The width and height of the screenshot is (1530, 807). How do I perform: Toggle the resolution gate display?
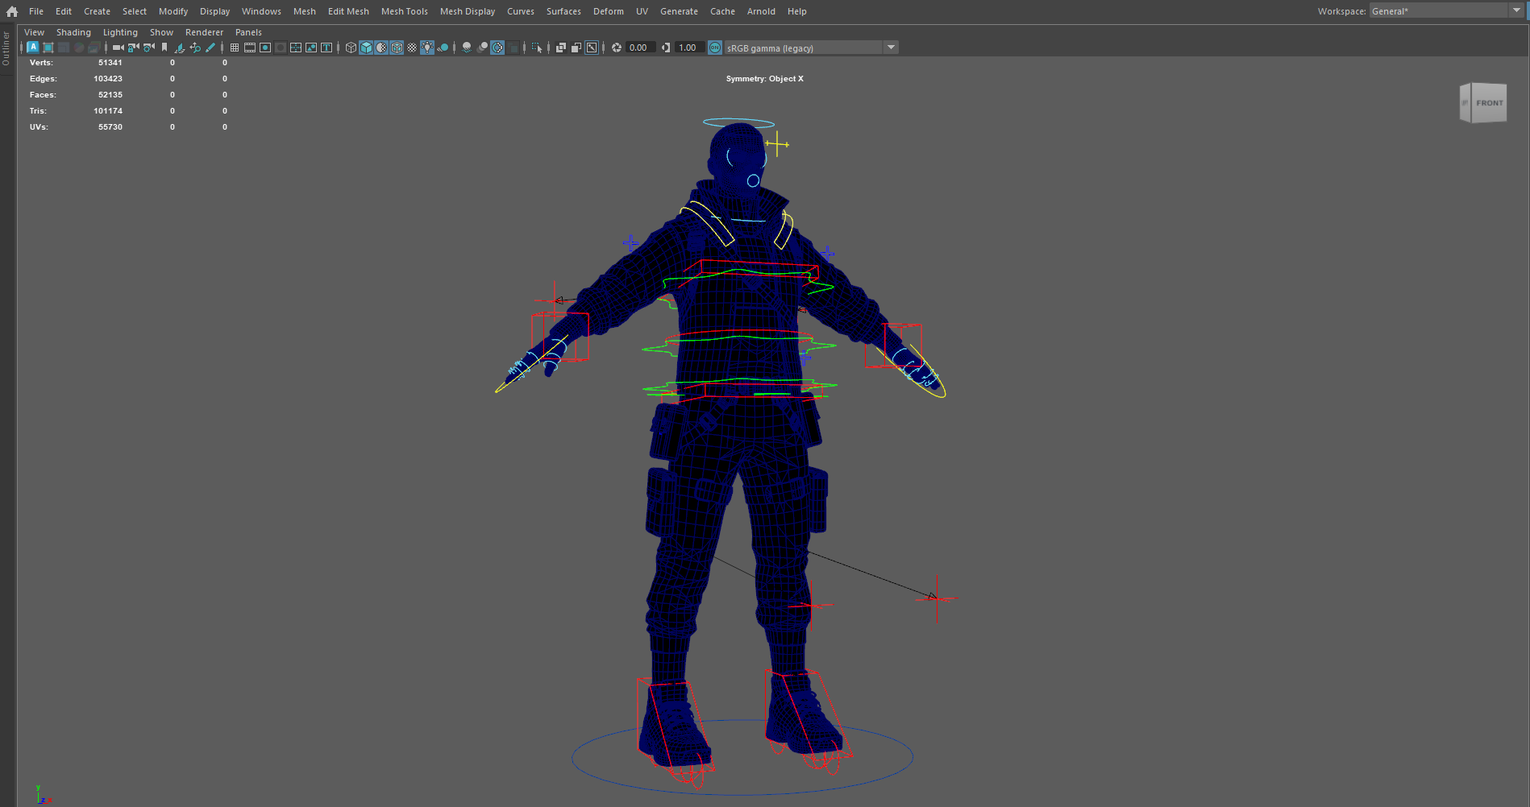coord(265,48)
